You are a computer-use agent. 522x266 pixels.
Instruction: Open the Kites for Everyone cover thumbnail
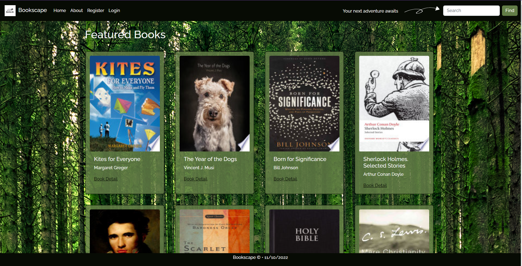(125, 104)
